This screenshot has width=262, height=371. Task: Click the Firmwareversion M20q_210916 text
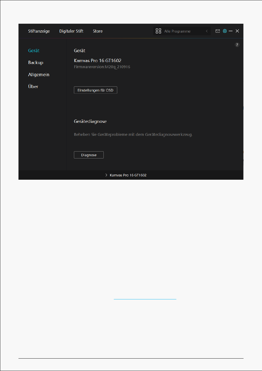tap(102, 67)
